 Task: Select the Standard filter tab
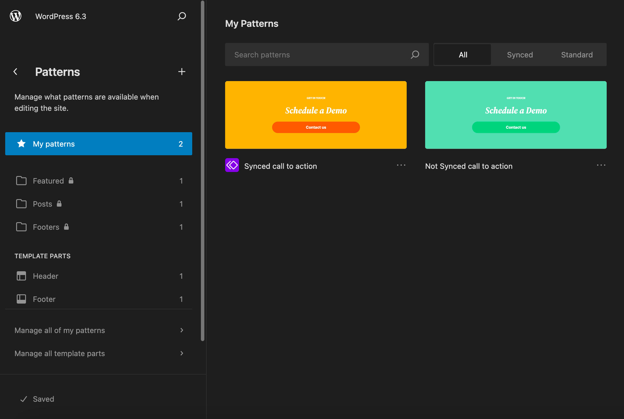click(x=577, y=54)
